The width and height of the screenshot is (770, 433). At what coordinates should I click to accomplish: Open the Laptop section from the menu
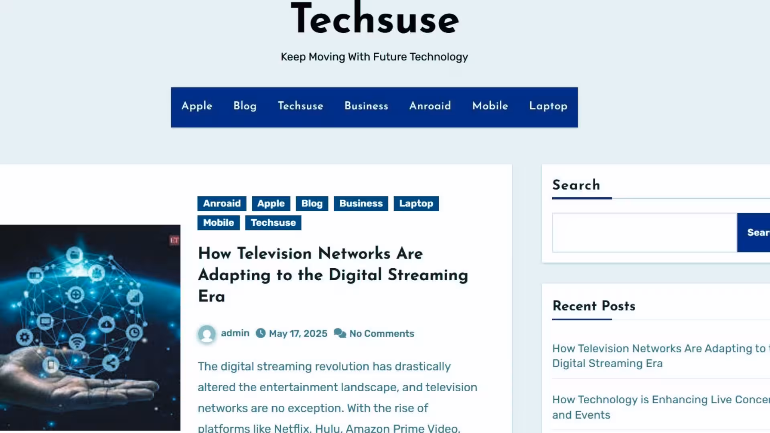point(548,107)
